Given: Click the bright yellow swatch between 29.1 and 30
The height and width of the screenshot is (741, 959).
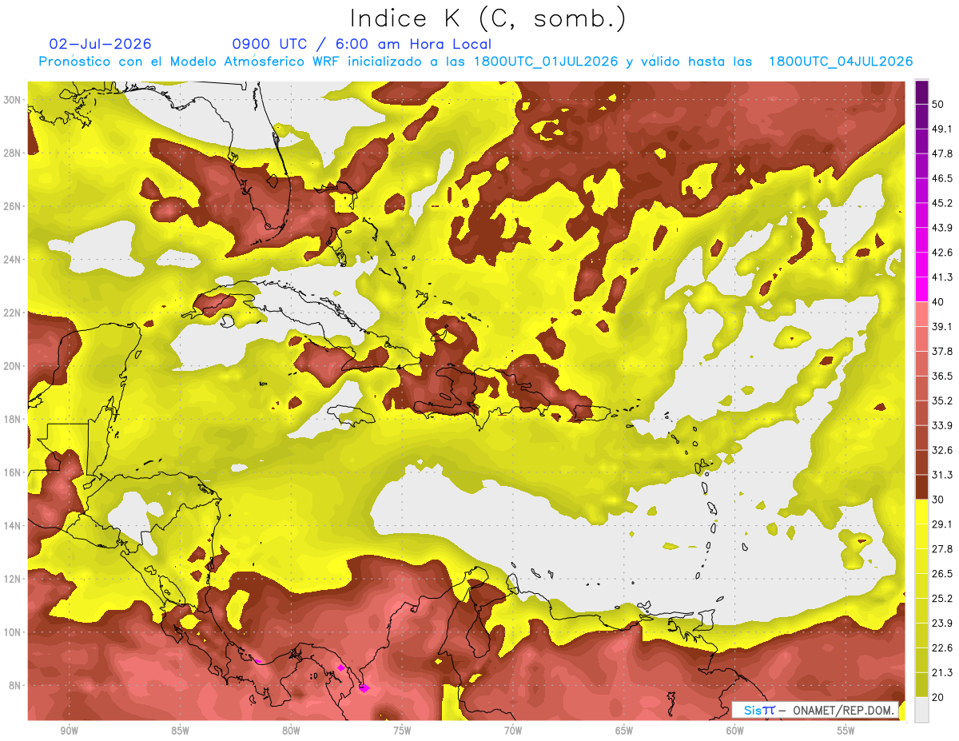Looking at the screenshot, I should point(922,511).
